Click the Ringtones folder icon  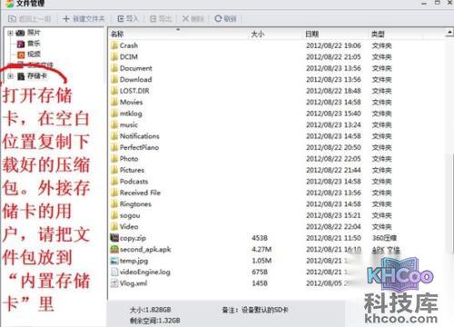point(114,203)
